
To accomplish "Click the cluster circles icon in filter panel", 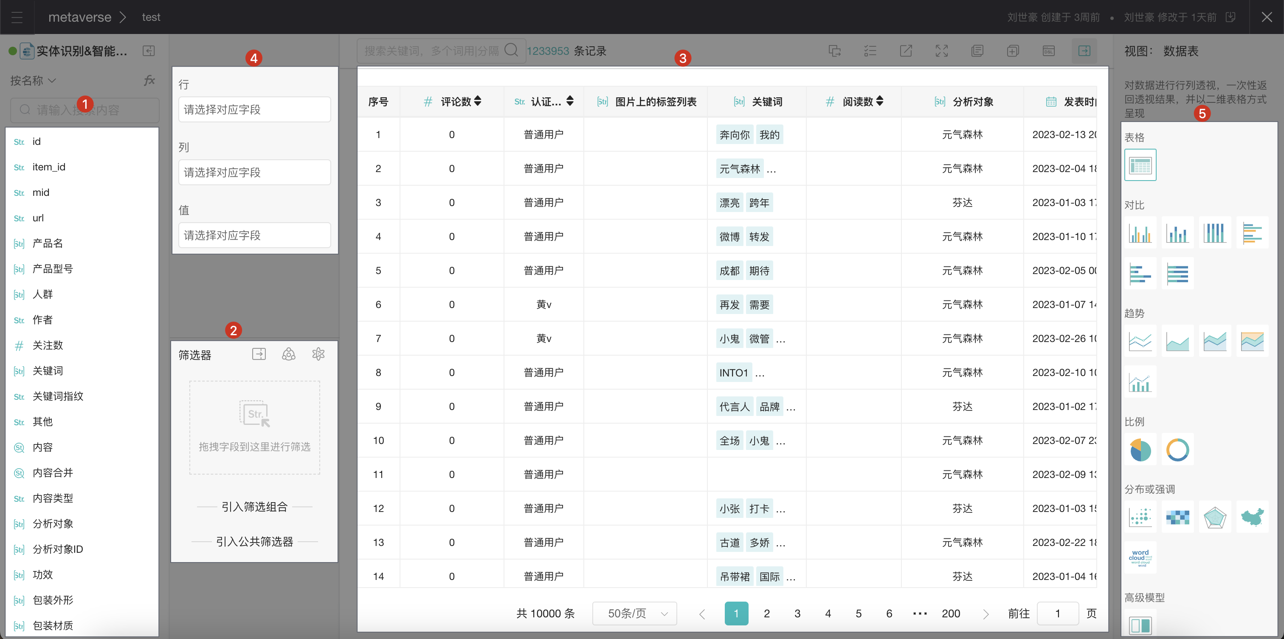I will point(289,354).
